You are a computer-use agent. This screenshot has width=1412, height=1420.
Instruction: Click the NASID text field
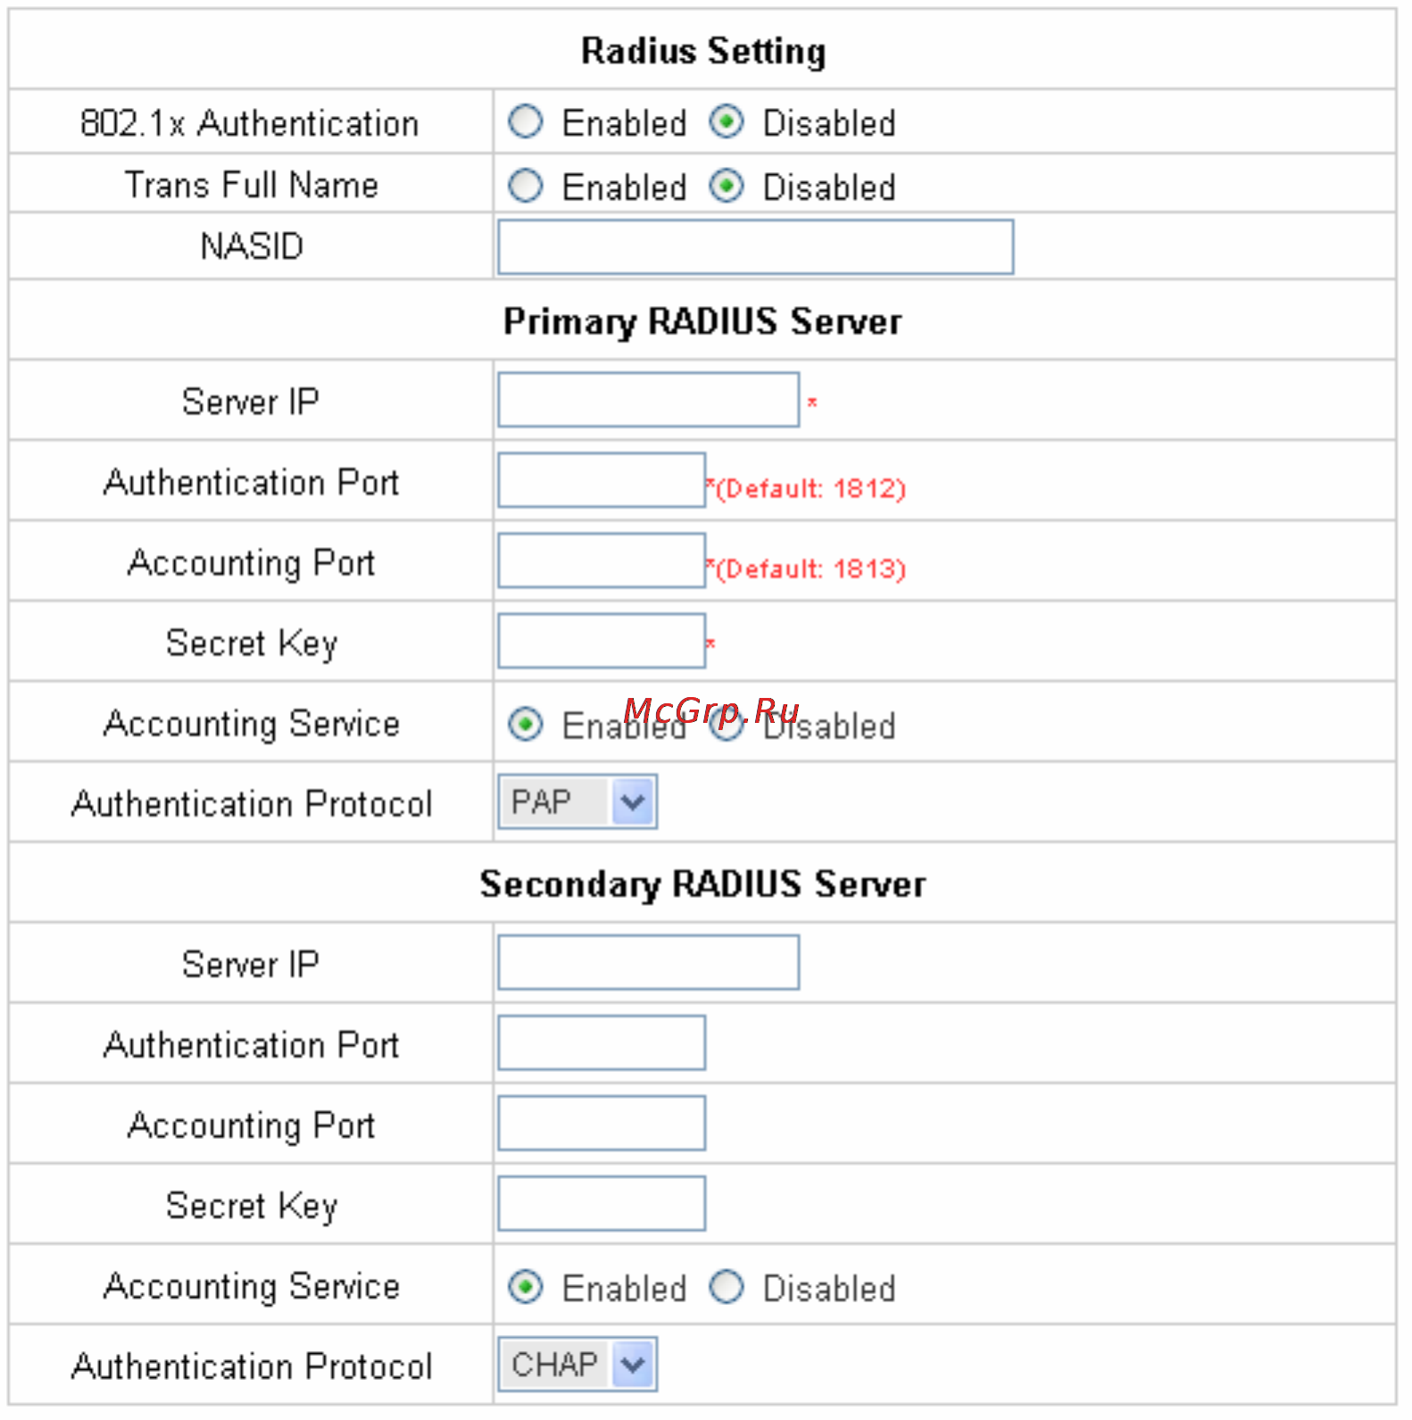[x=755, y=246]
